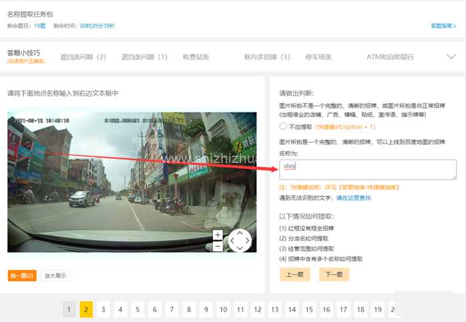
Task: Open help item (4) 招牌中含有多个名称如何提取
Action: point(321,259)
